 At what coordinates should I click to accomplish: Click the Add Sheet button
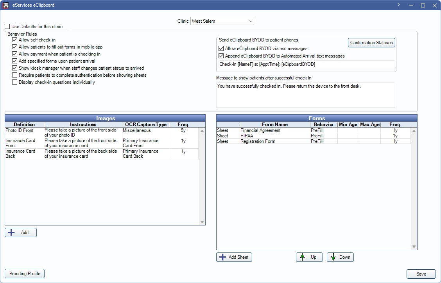(x=234, y=257)
